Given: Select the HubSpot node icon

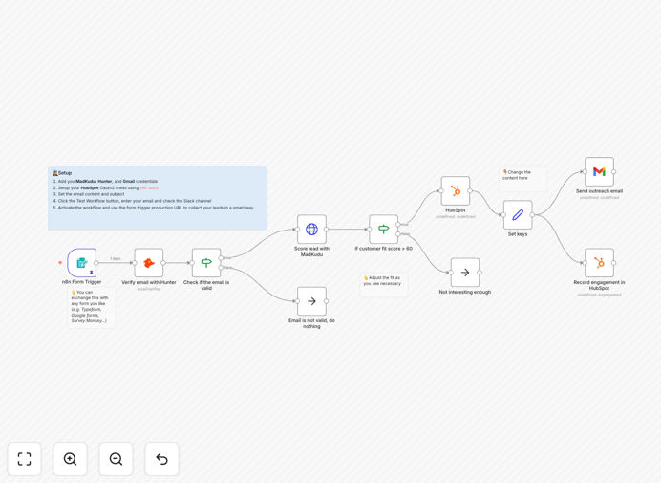Looking at the screenshot, I should pyautogui.click(x=456, y=191).
